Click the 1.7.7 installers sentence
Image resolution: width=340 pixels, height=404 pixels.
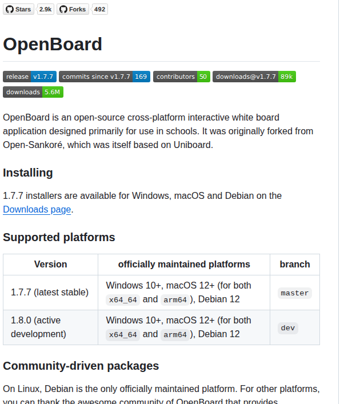pyautogui.click(x=142, y=202)
